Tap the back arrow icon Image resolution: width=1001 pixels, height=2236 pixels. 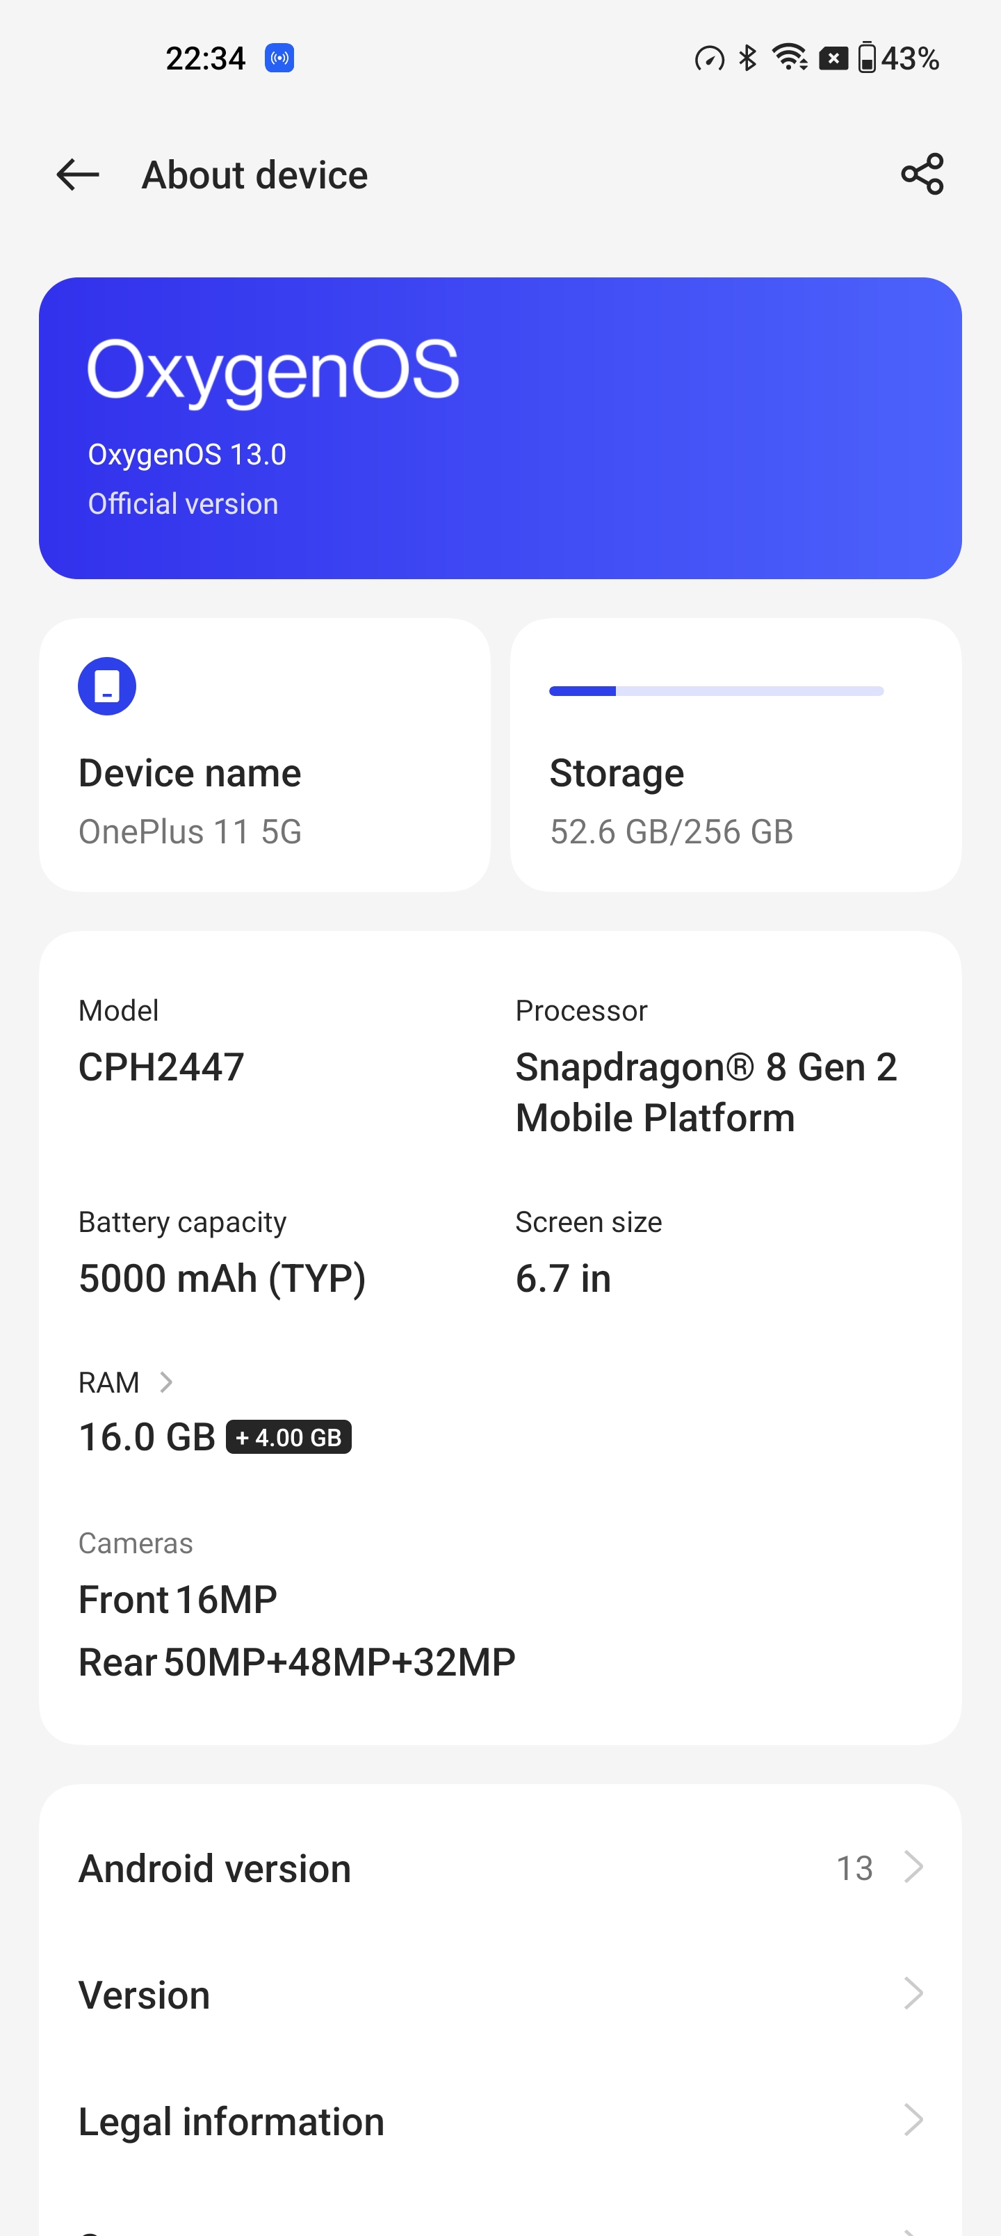78,175
